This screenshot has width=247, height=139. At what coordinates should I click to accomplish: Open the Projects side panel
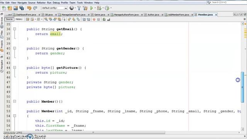(2, 46)
